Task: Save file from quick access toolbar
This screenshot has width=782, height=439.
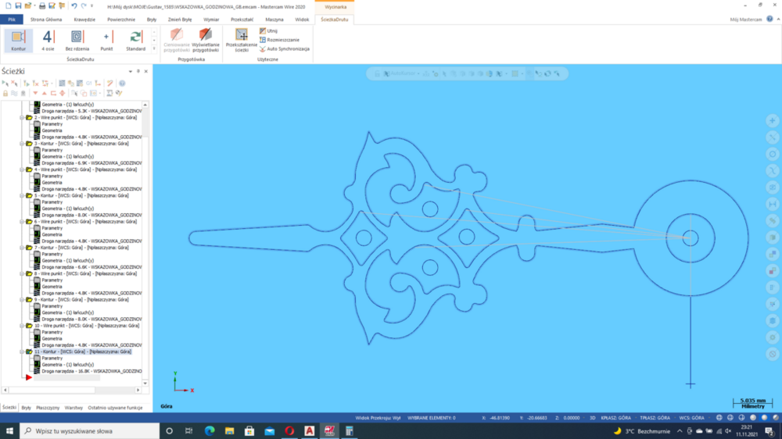Action: point(19,6)
